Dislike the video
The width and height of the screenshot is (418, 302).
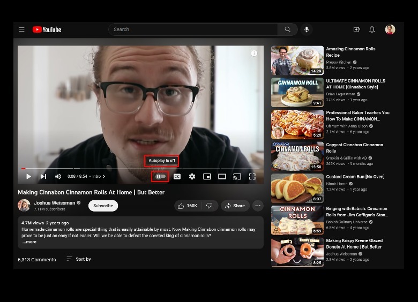click(210, 206)
